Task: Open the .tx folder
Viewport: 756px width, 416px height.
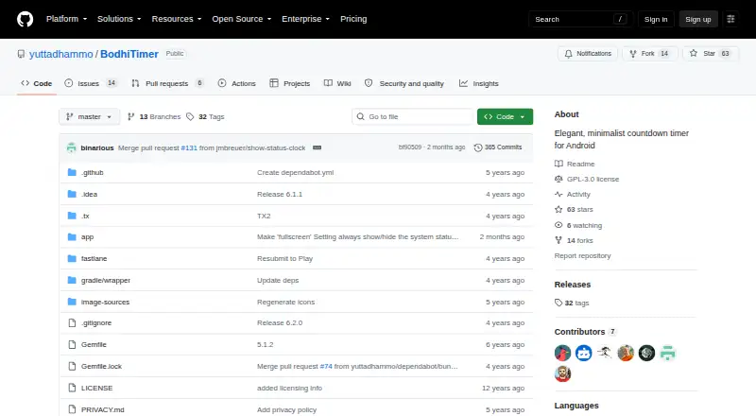Action: 85,216
